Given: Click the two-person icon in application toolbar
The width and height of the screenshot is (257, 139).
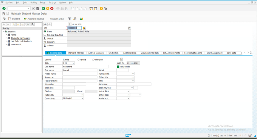Looking at the screenshot, I should tap(82, 18).
